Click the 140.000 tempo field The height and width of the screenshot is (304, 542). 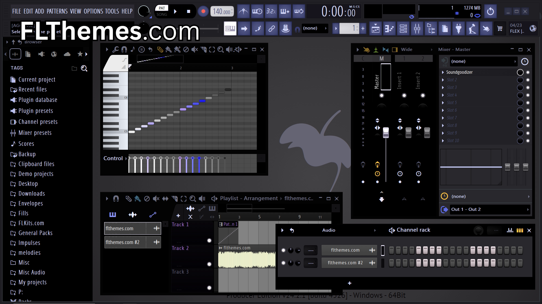[x=222, y=12]
